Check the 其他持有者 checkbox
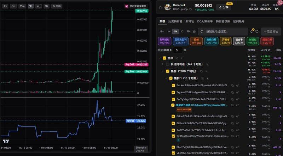283x156 pixels. 168,64
